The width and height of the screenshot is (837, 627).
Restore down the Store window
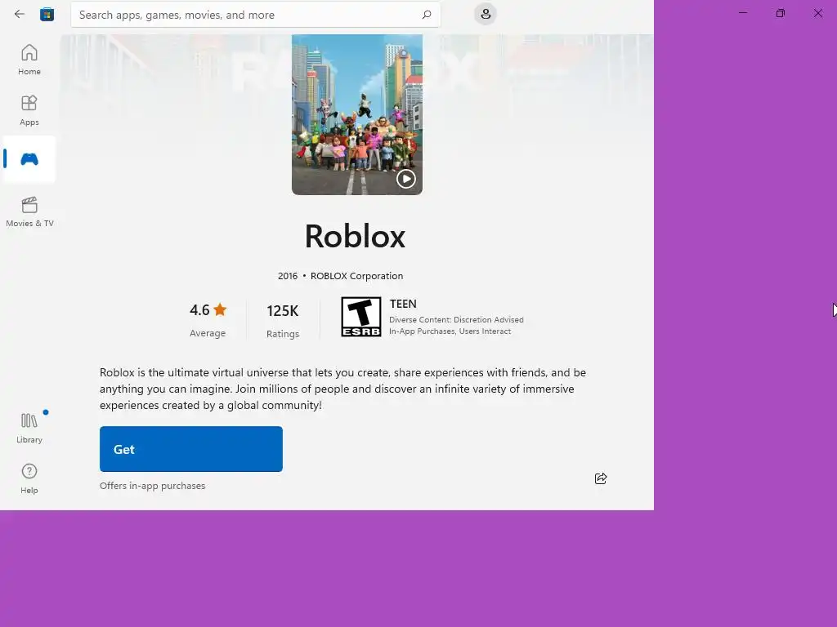click(x=780, y=13)
